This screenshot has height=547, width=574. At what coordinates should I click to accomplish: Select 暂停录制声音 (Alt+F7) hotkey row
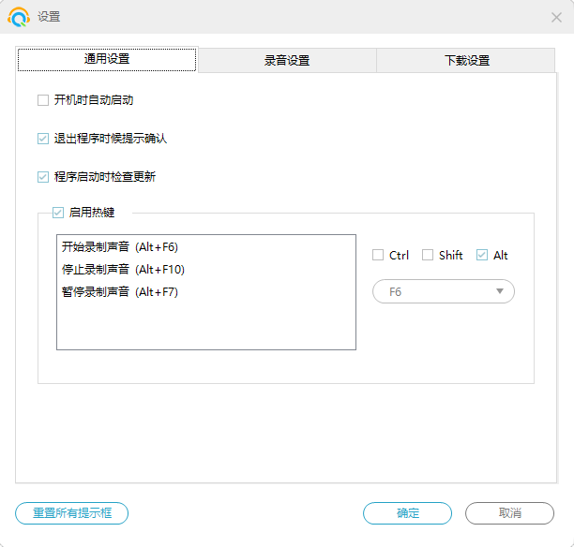[x=206, y=292]
